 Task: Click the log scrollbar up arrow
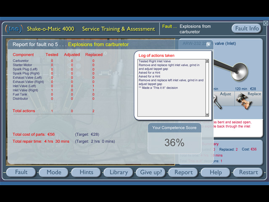coord(207,61)
